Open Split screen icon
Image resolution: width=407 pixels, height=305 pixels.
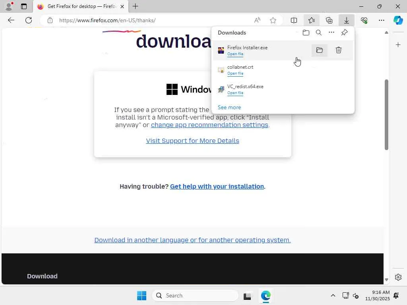click(294, 20)
